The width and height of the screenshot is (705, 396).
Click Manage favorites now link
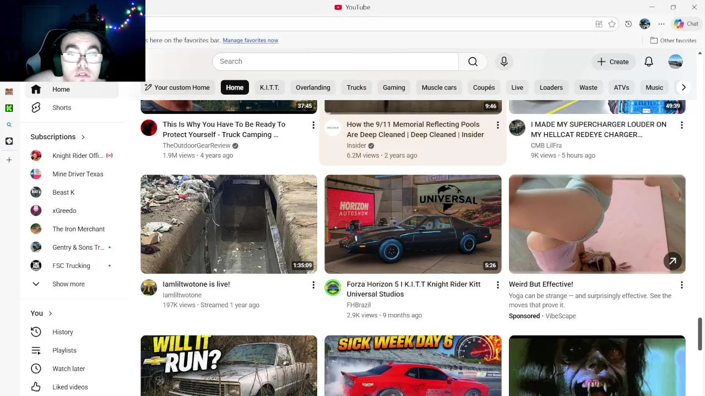point(250,40)
